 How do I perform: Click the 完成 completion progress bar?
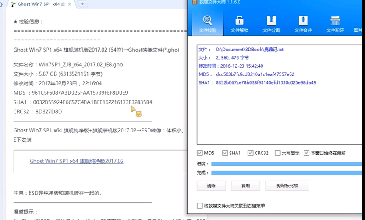286,173
